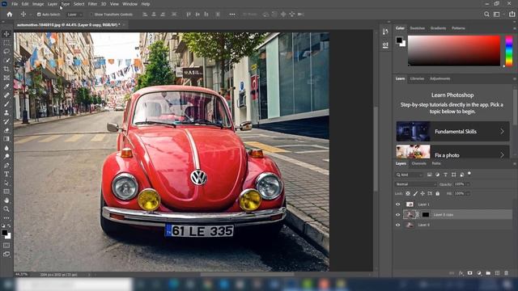Select the Zoom tool
Screen dimensions: 518x291
point(6,209)
